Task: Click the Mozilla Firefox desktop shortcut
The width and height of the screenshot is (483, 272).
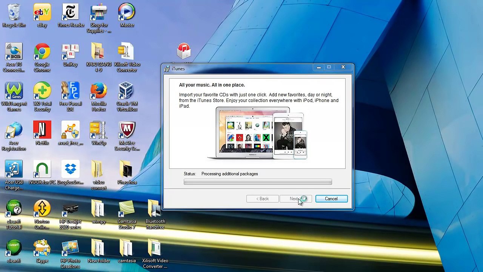Action: [x=98, y=97]
